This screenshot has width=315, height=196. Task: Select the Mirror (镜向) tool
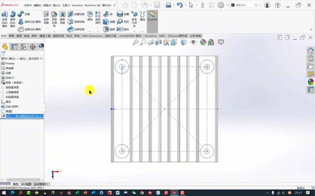(123, 29)
